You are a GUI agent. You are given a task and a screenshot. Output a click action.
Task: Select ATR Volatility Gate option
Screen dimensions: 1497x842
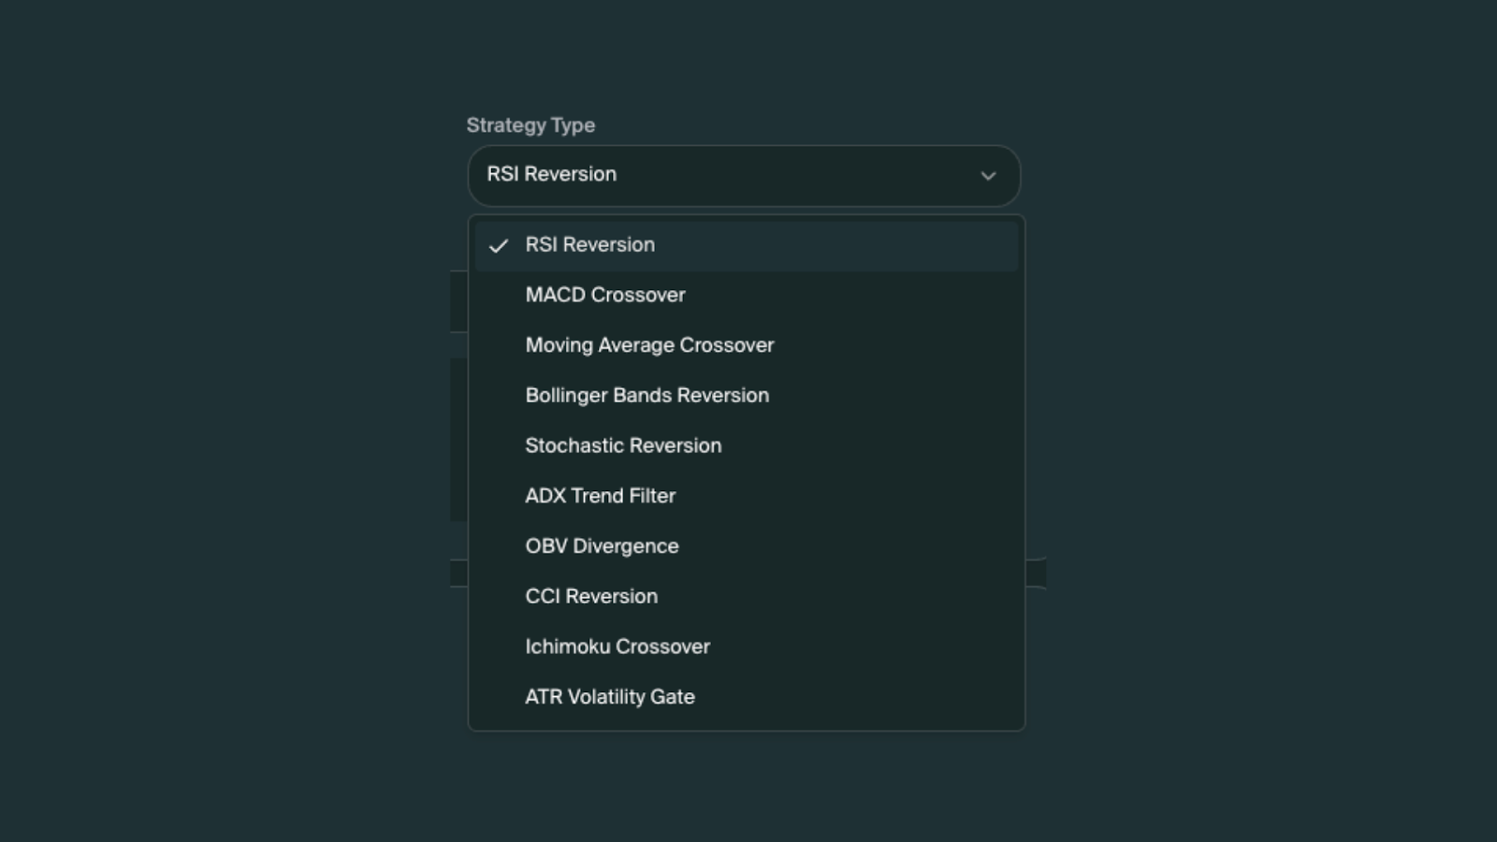pyautogui.click(x=747, y=697)
